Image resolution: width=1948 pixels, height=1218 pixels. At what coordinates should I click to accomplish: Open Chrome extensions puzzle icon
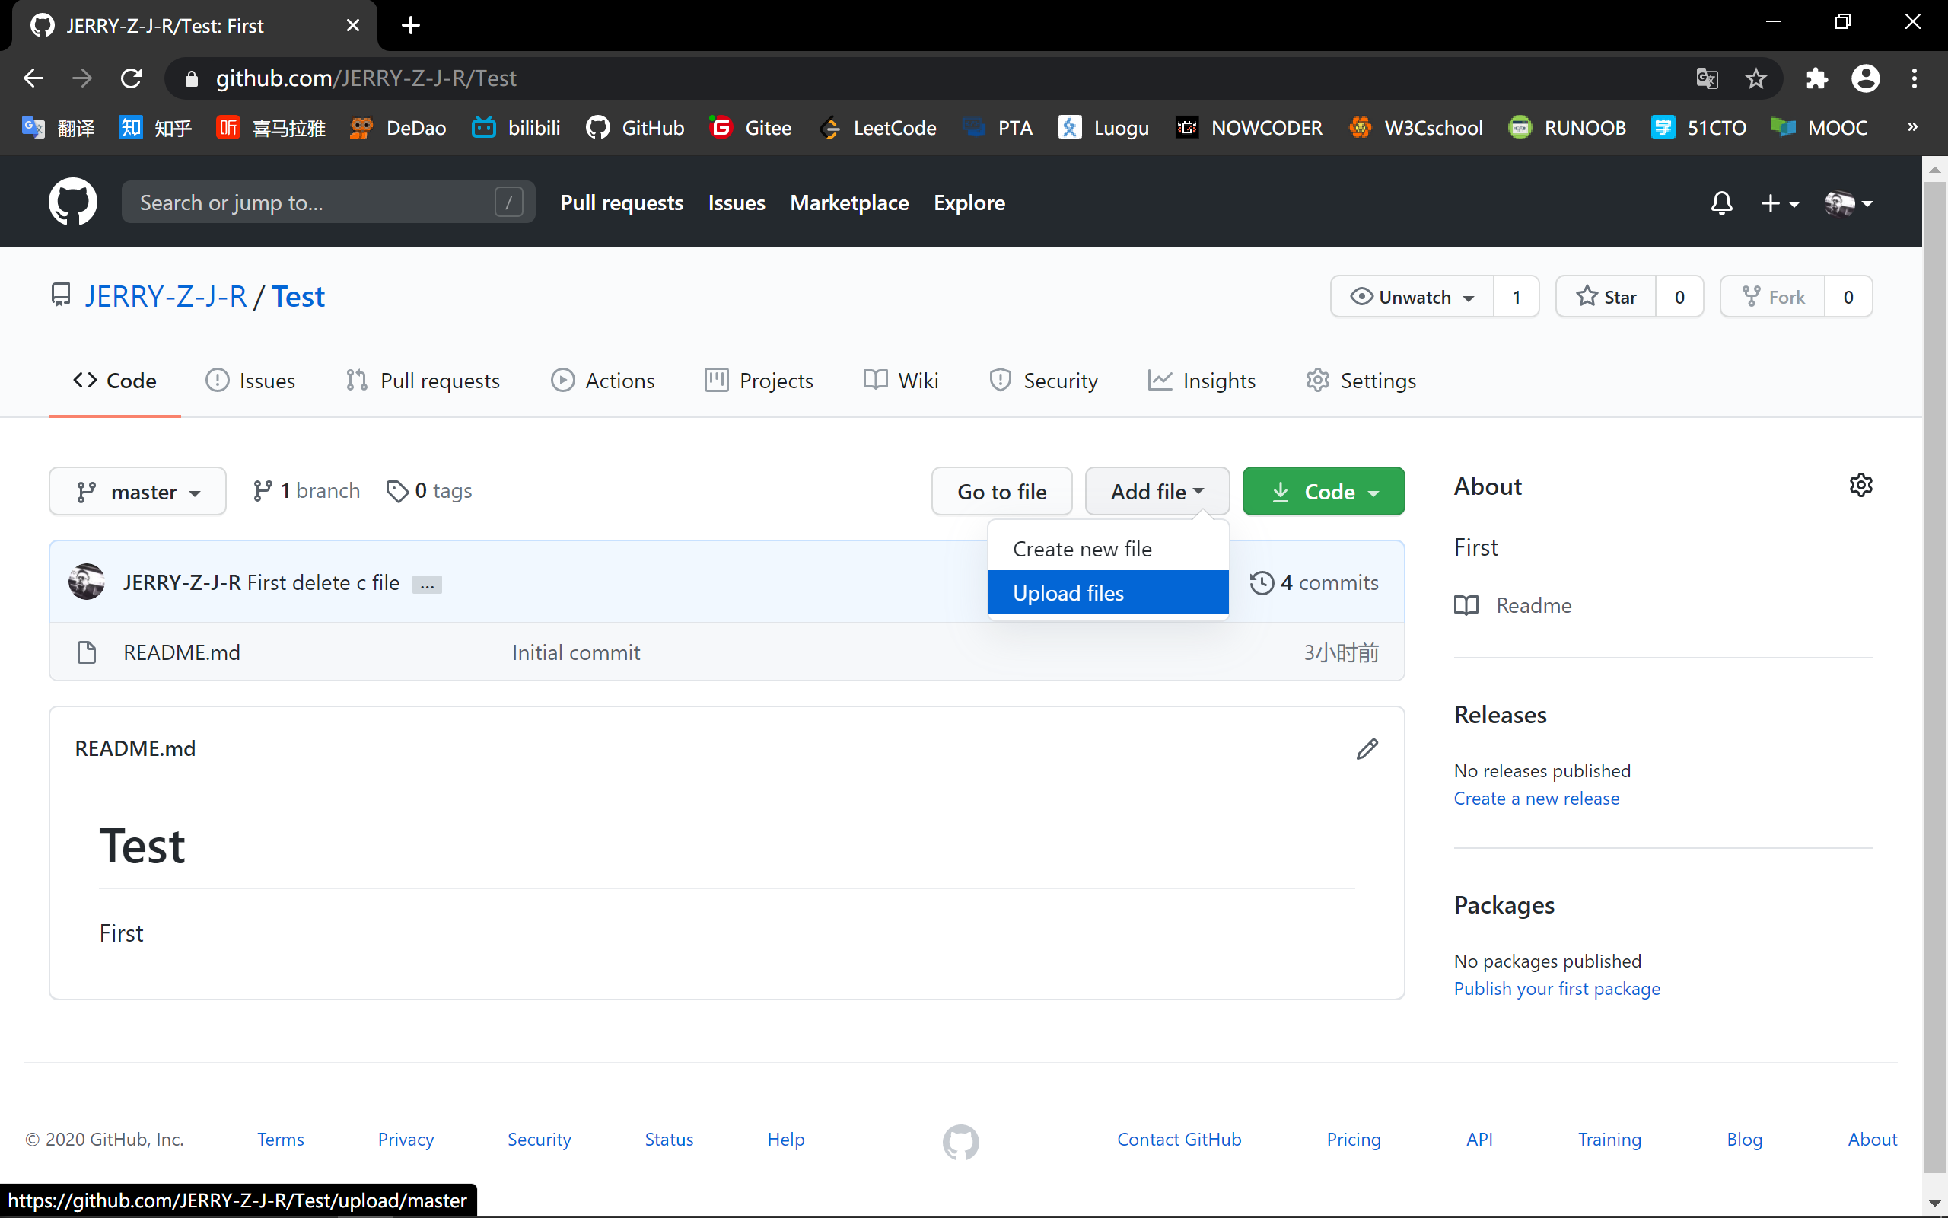[x=1816, y=78]
